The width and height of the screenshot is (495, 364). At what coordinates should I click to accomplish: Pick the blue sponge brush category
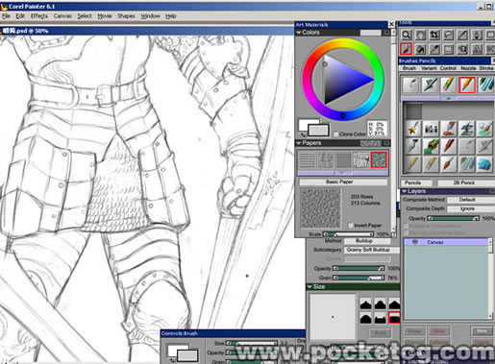[484, 164]
